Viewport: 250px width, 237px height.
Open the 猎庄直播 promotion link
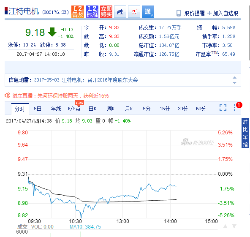60,96
